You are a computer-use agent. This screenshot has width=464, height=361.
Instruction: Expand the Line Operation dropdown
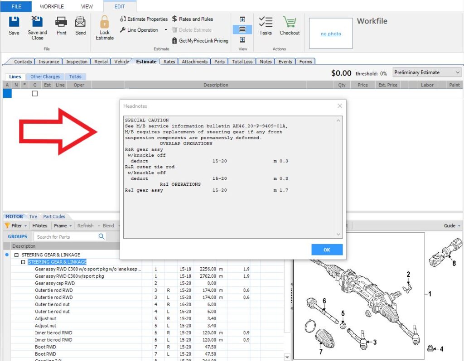pos(166,30)
